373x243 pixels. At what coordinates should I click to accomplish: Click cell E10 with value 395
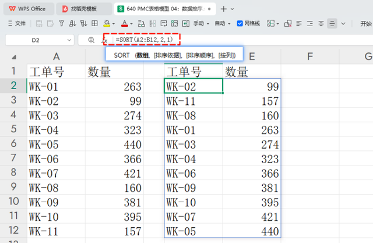pos(252,202)
